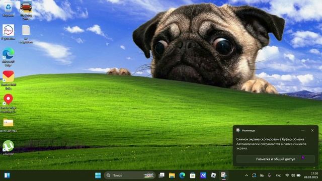Click «Разметка и общий доступ» button
This screenshot has width=322, height=181.
(x=276, y=159)
